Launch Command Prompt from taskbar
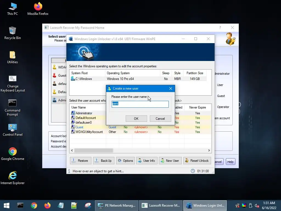 click(x=20, y=206)
